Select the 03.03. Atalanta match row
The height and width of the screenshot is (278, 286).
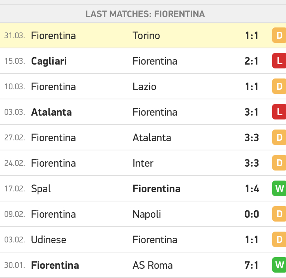tap(143, 112)
